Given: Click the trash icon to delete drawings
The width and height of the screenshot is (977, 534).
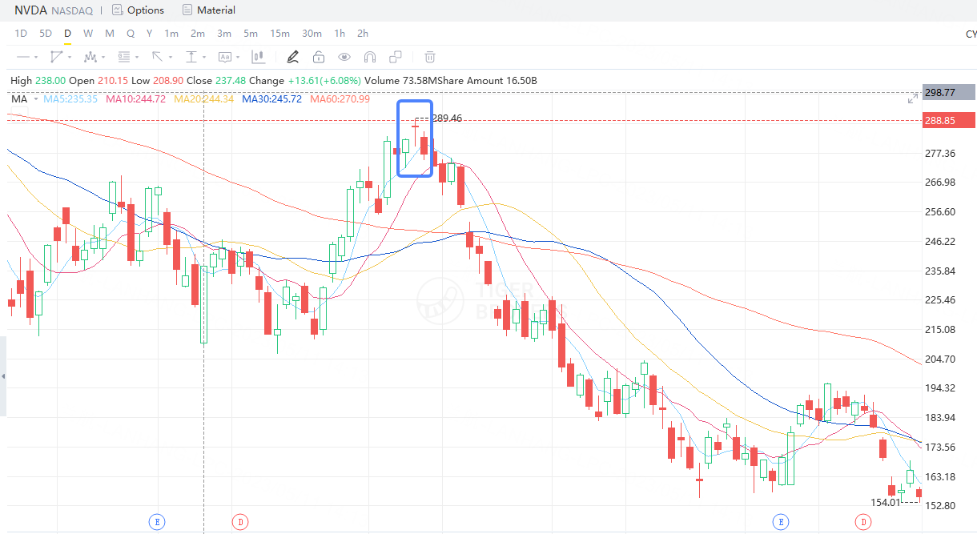Looking at the screenshot, I should point(430,57).
